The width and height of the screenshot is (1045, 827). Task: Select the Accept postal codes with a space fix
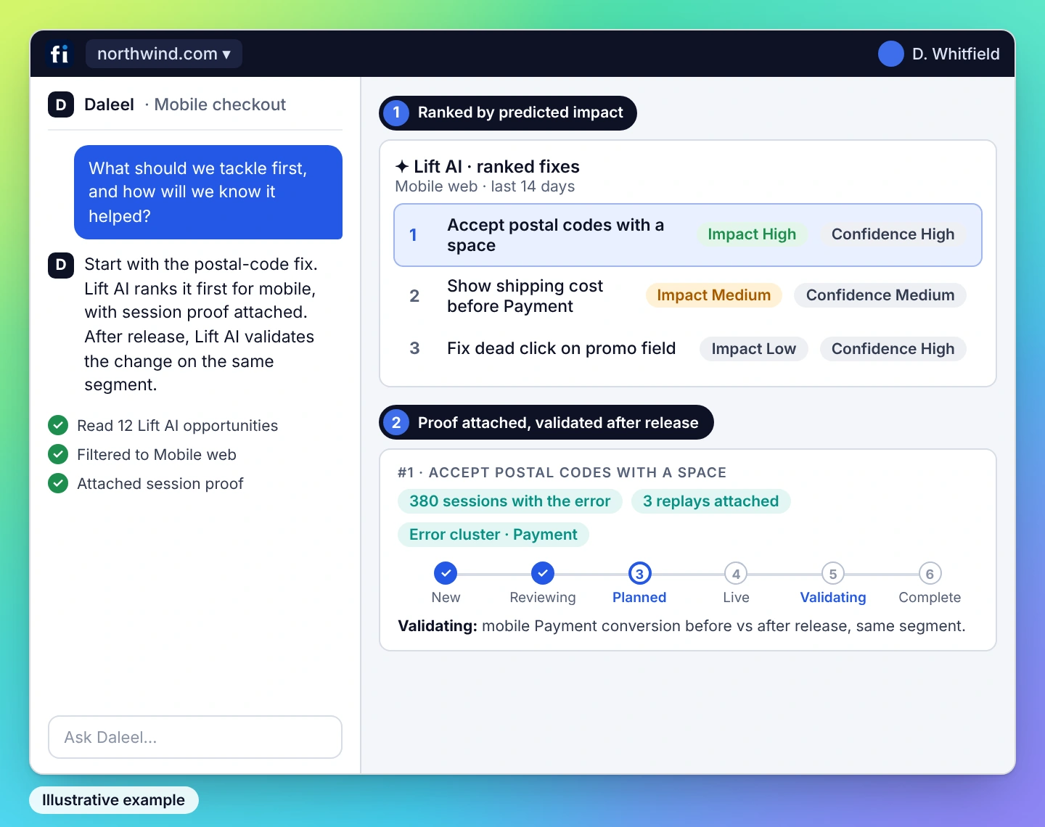coord(688,235)
